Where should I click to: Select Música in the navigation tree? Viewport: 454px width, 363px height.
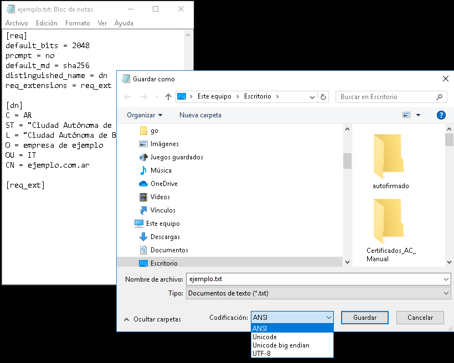click(161, 170)
